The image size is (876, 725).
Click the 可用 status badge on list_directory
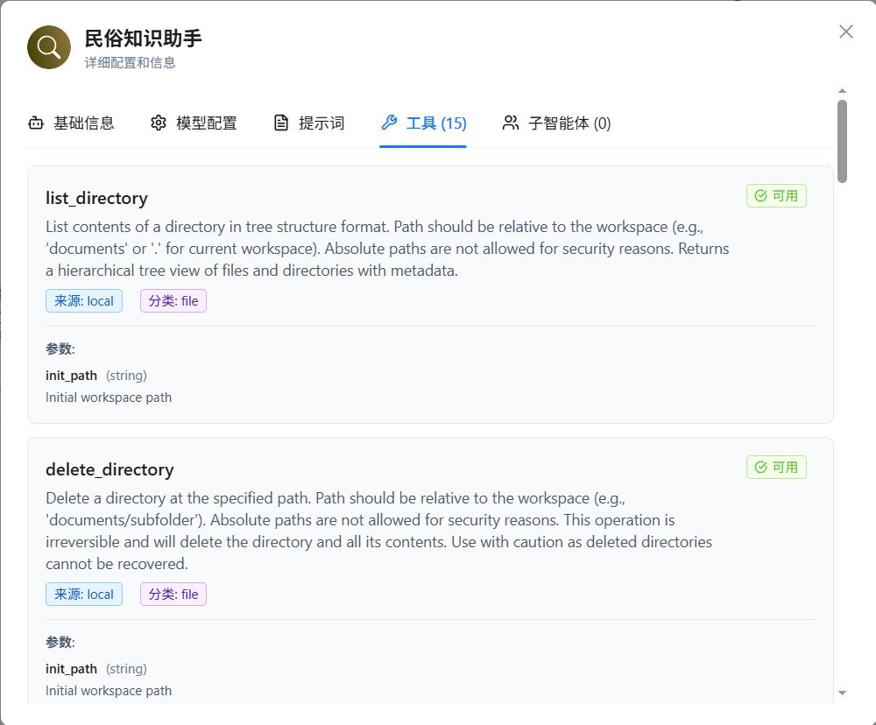point(776,195)
